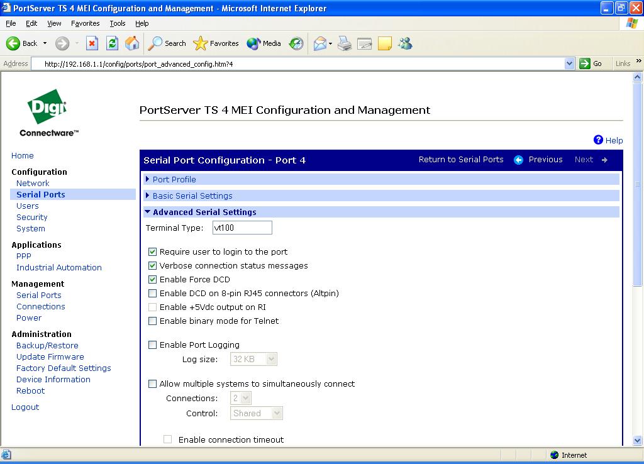Click the Help question mark icon
The image size is (644, 464).
[599, 140]
